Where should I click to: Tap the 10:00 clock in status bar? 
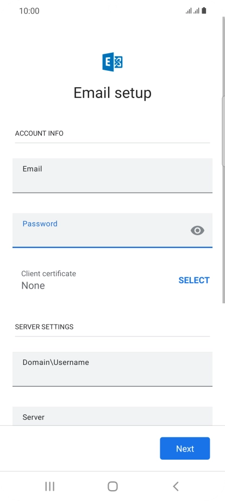(x=29, y=11)
